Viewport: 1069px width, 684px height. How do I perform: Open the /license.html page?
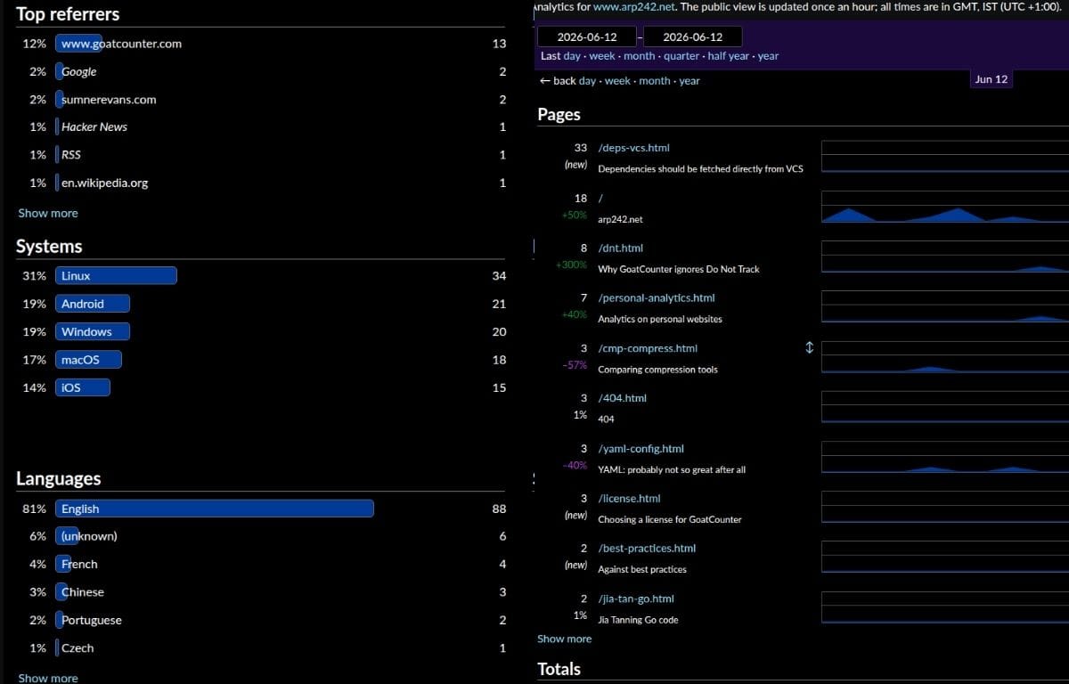coord(629,499)
